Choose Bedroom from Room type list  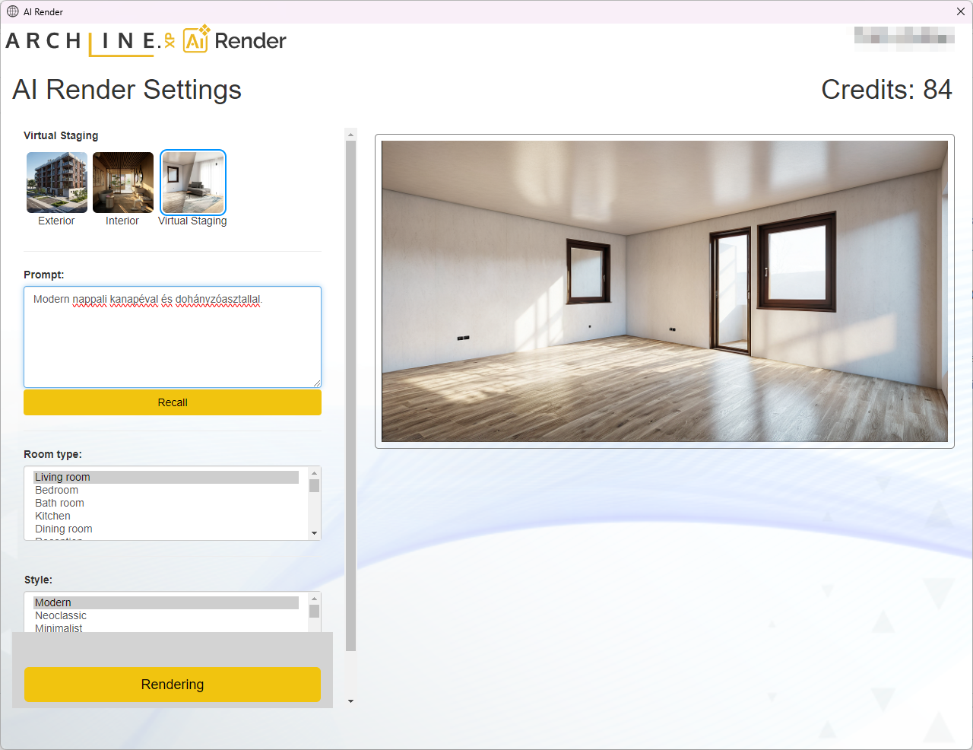tap(56, 490)
